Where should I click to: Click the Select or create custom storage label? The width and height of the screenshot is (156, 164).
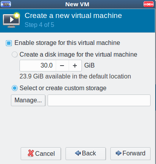tap(63, 88)
